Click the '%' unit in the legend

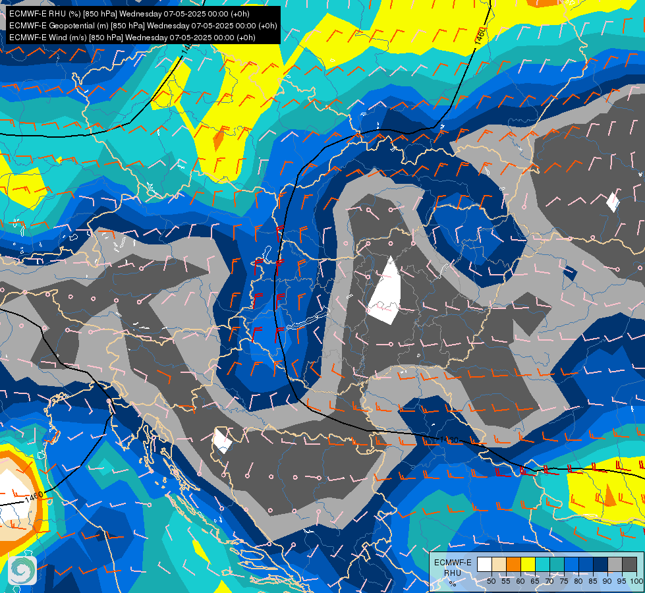pos(453,584)
